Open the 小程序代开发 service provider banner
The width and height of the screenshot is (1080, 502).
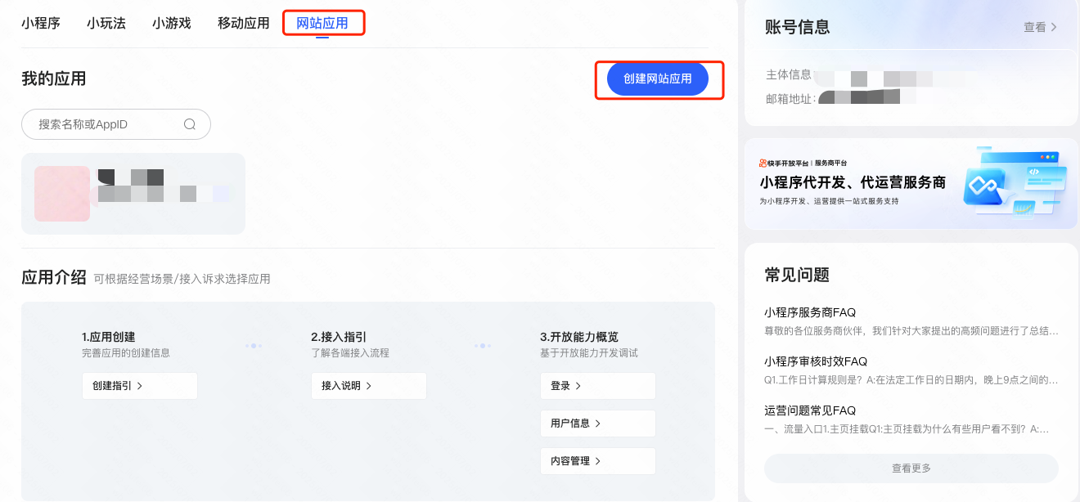tap(911, 184)
